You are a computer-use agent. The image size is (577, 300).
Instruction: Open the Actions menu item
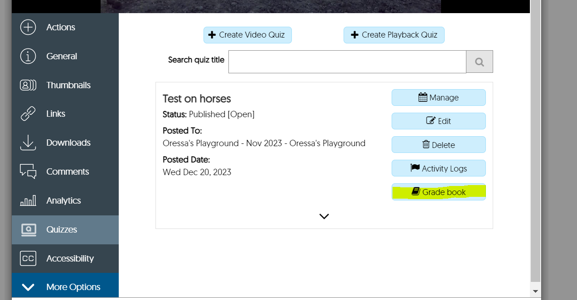click(65, 27)
